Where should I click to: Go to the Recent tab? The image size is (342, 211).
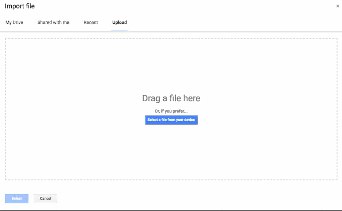tap(91, 22)
